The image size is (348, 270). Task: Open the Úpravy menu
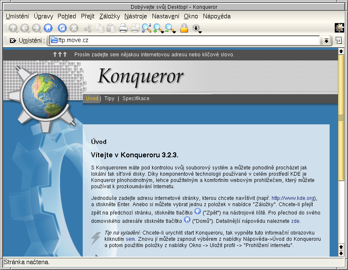tap(43, 16)
